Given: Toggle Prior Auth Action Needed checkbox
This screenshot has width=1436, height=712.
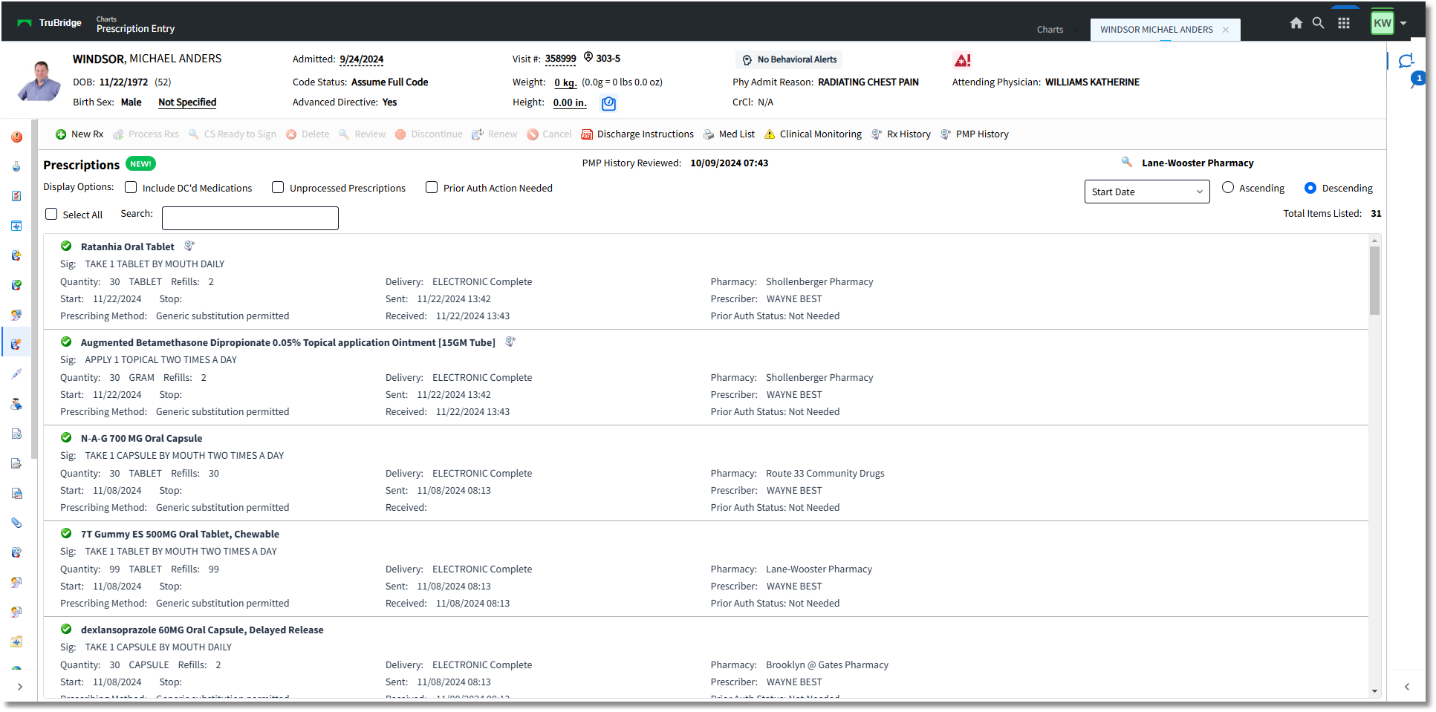Looking at the screenshot, I should click(432, 188).
